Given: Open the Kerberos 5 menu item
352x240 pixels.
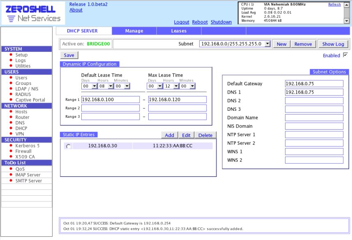Looking at the screenshot, I should point(27,146).
